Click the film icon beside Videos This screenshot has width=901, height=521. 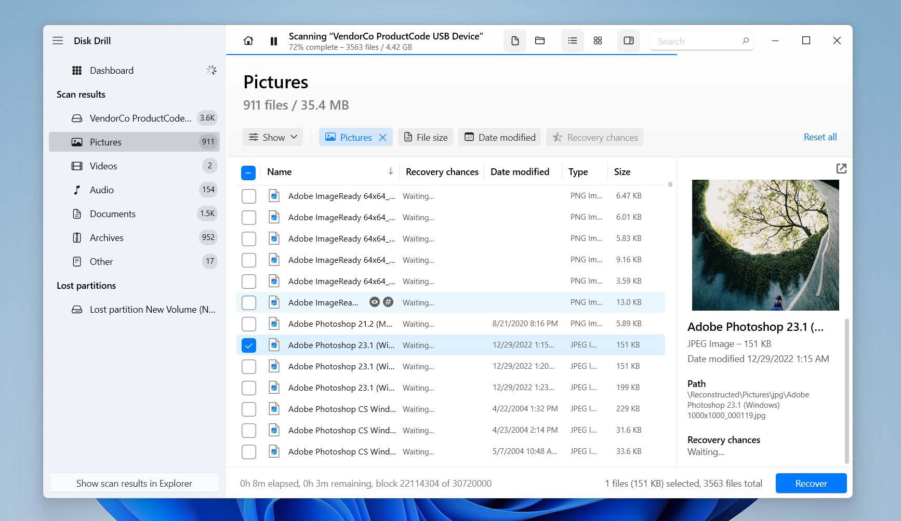[77, 166]
